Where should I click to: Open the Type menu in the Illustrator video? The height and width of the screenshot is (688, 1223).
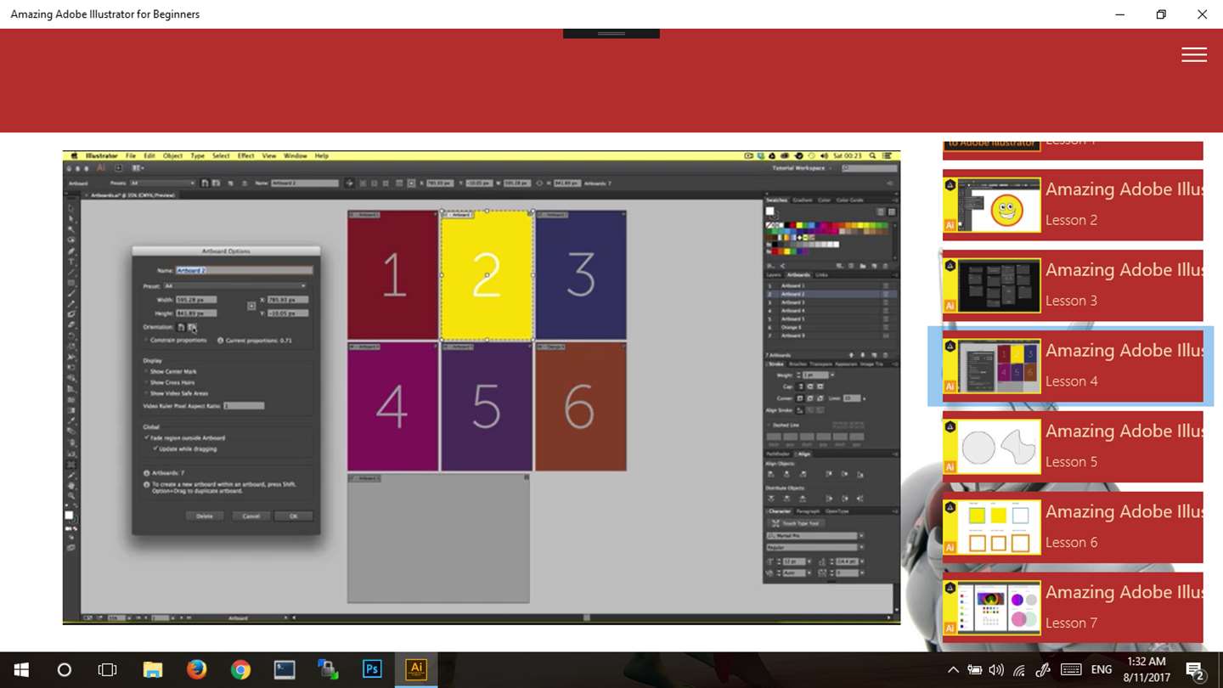[198, 156]
